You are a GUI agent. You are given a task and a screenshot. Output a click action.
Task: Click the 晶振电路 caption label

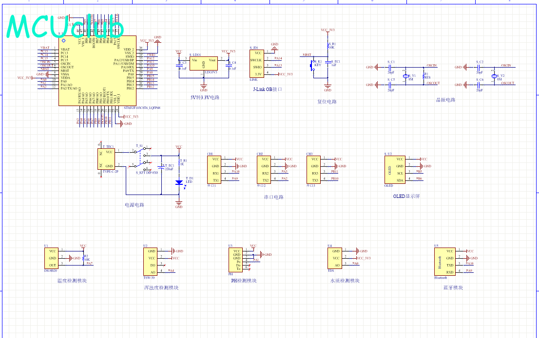pyautogui.click(x=445, y=100)
